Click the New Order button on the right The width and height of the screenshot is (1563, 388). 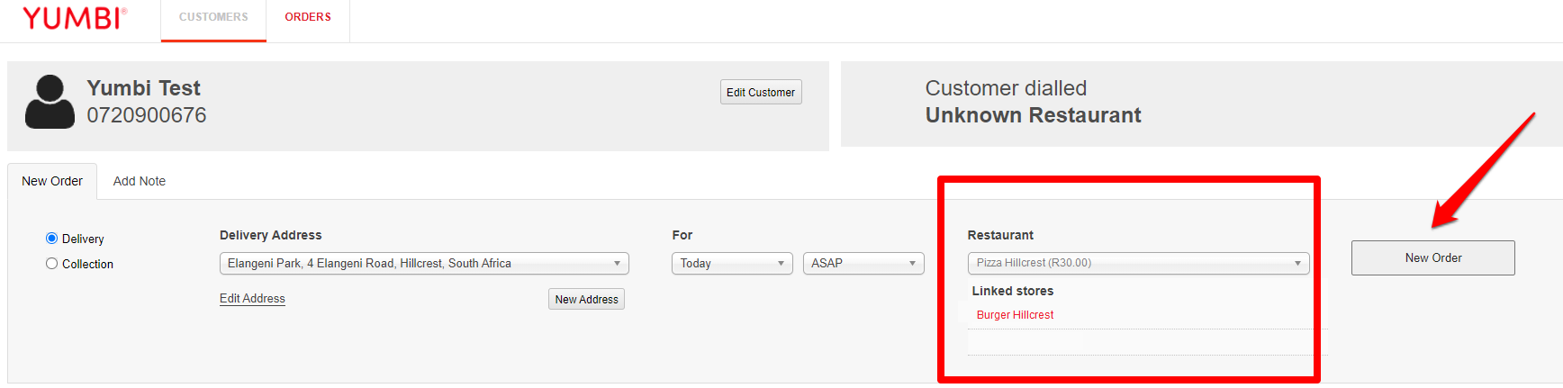click(1432, 257)
